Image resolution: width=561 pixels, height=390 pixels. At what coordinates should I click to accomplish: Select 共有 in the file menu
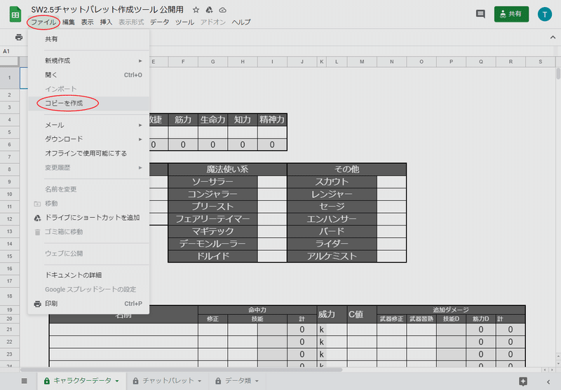click(x=88, y=39)
